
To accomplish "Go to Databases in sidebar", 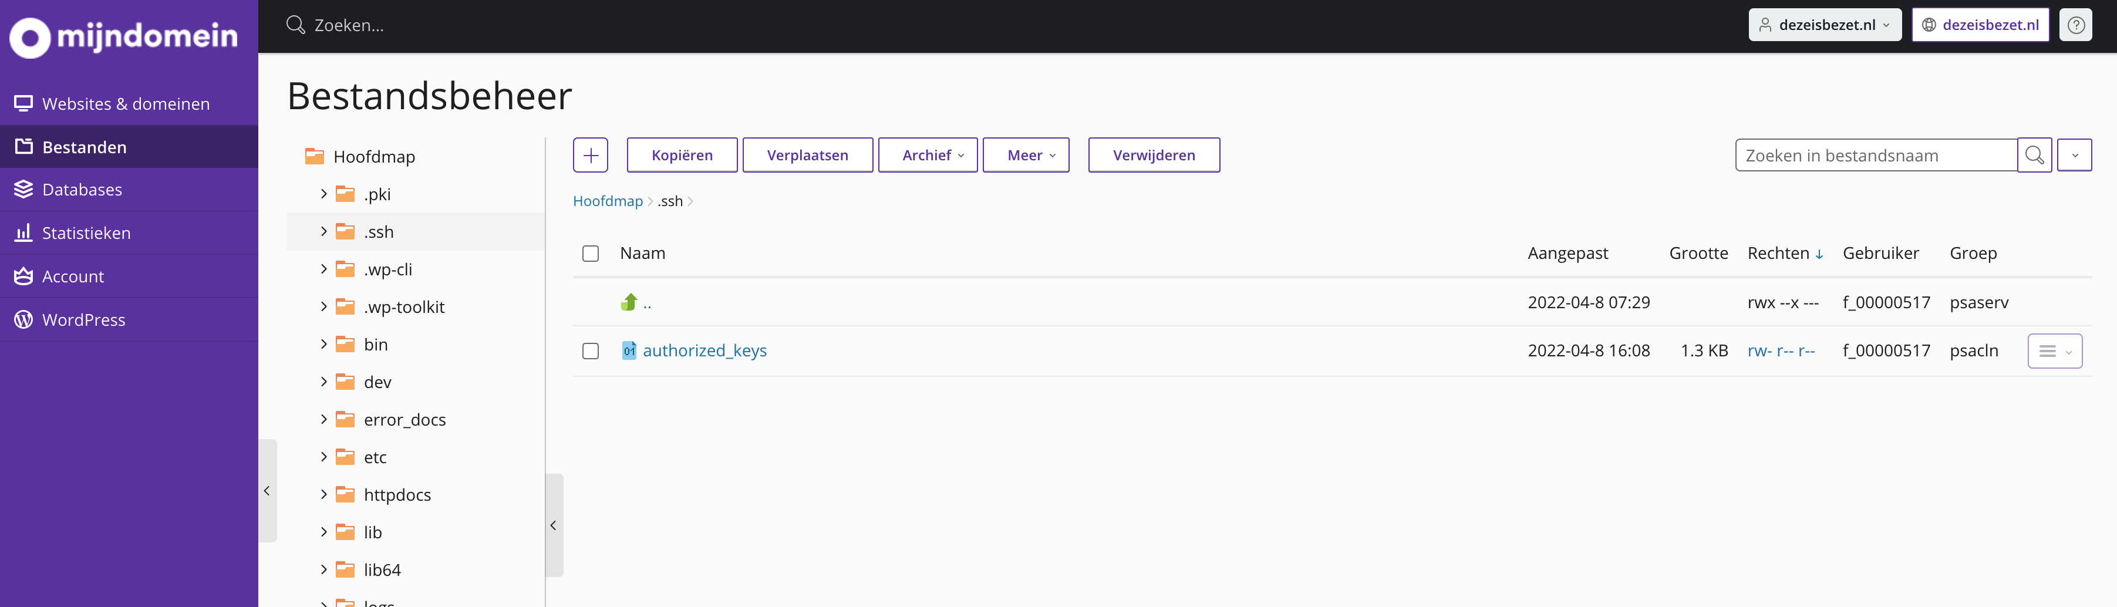I will 82,190.
